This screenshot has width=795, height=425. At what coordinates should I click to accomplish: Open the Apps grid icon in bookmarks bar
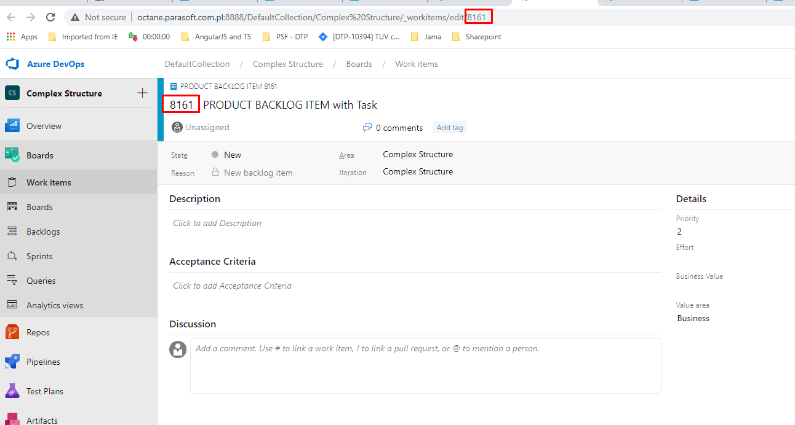10,37
